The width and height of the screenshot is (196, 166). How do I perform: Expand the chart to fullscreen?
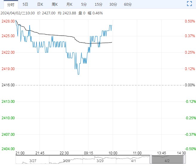coord(189,4)
